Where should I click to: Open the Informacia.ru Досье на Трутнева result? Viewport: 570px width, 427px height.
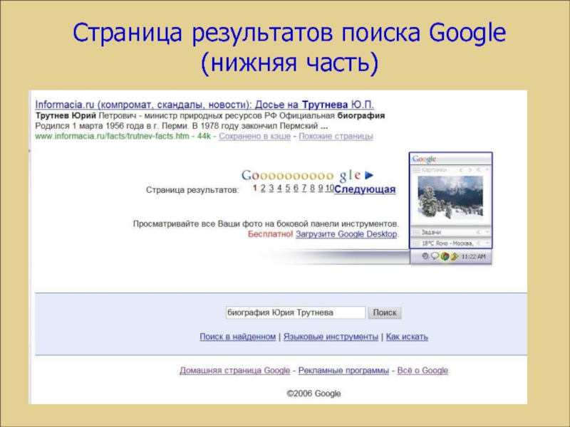point(204,105)
